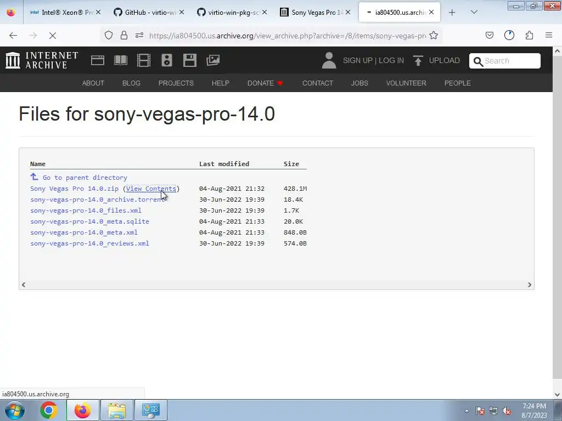
Task: Show hidden tray icons arrow
Action: click(467, 411)
